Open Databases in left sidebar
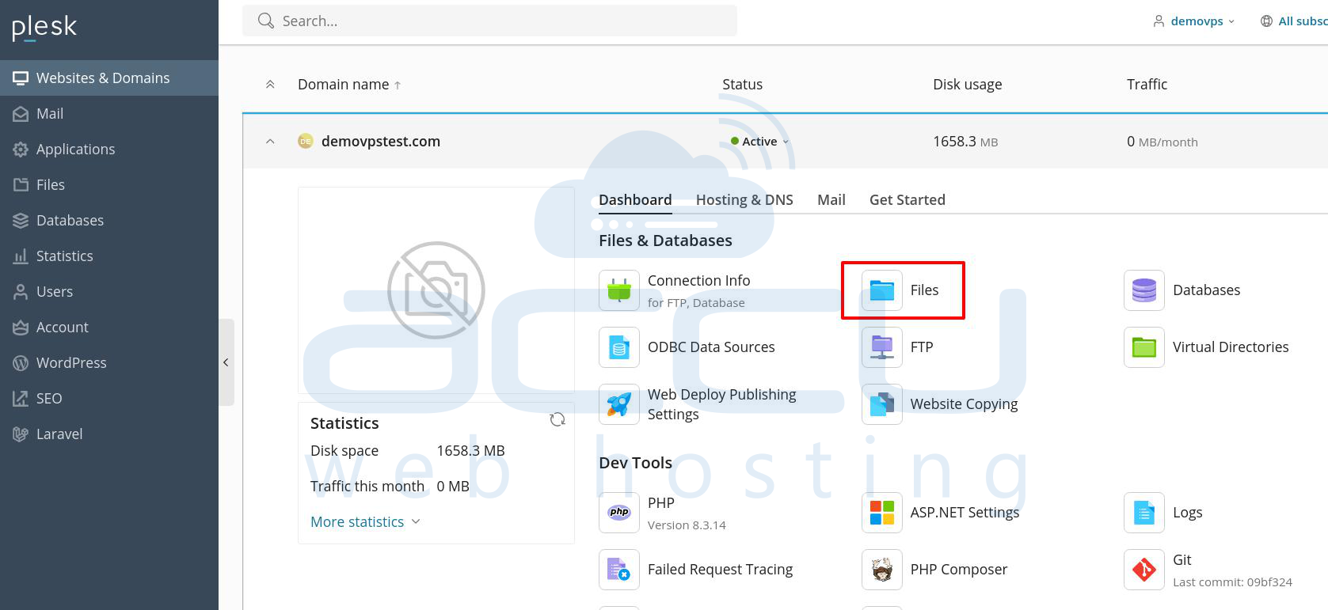The width and height of the screenshot is (1328, 610). point(109,220)
